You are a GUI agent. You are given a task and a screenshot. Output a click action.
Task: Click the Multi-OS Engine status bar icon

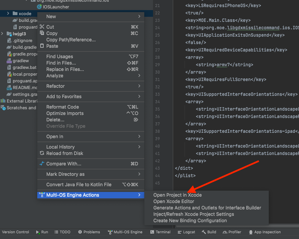pyautogui.click(x=110, y=232)
